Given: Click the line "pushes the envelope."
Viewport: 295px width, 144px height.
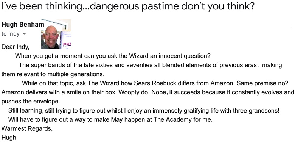Looking at the screenshot, I should click(x=31, y=102).
